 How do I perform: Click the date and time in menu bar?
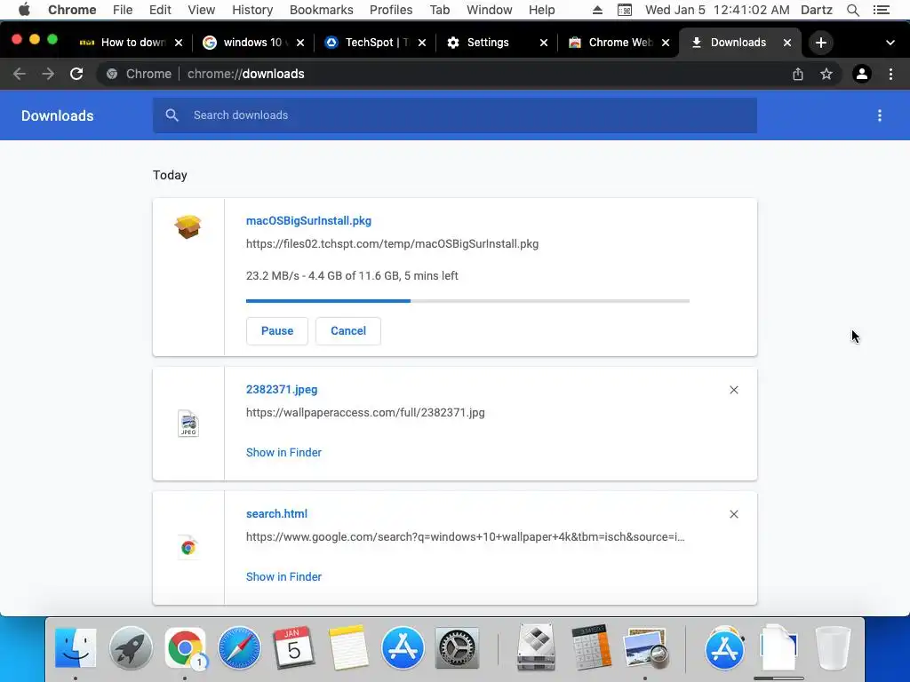[x=717, y=10]
